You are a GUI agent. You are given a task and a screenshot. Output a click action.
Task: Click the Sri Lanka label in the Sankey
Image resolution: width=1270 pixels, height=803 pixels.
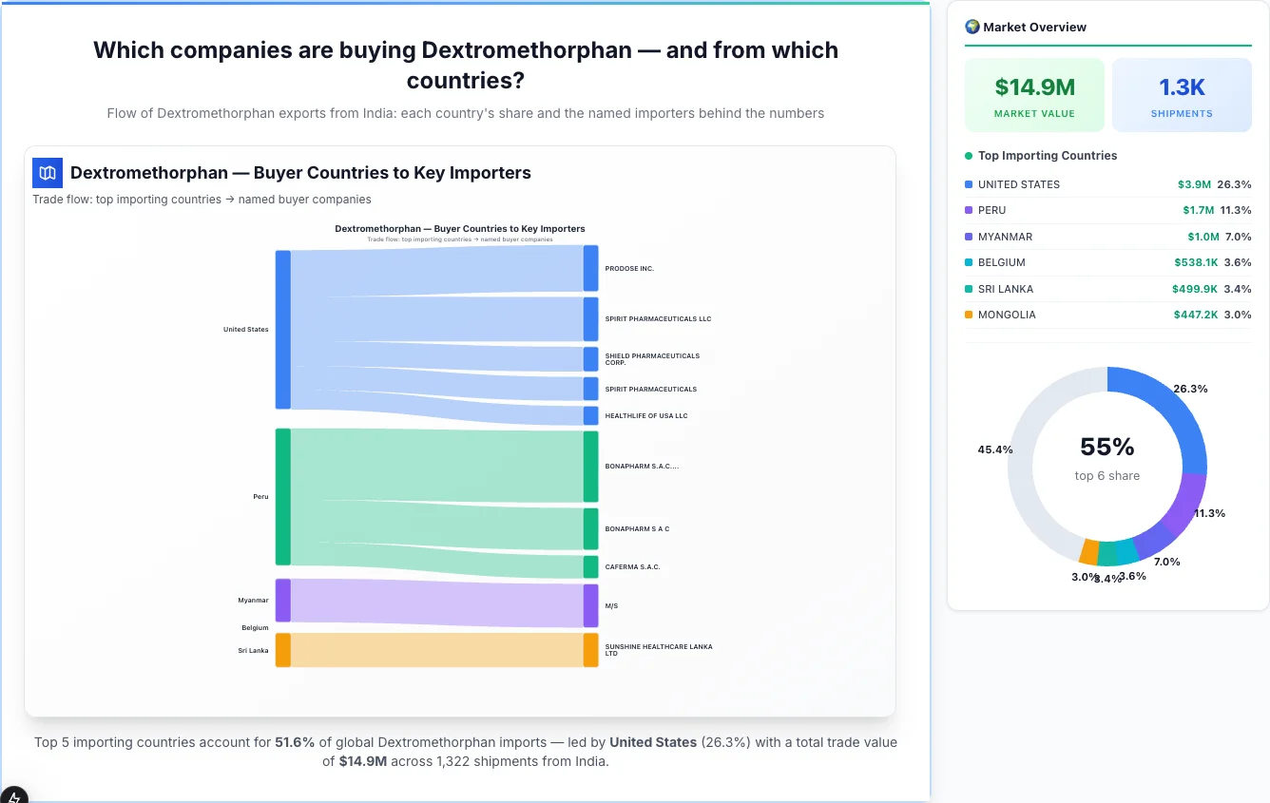pyautogui.click(x=253, y=650)
